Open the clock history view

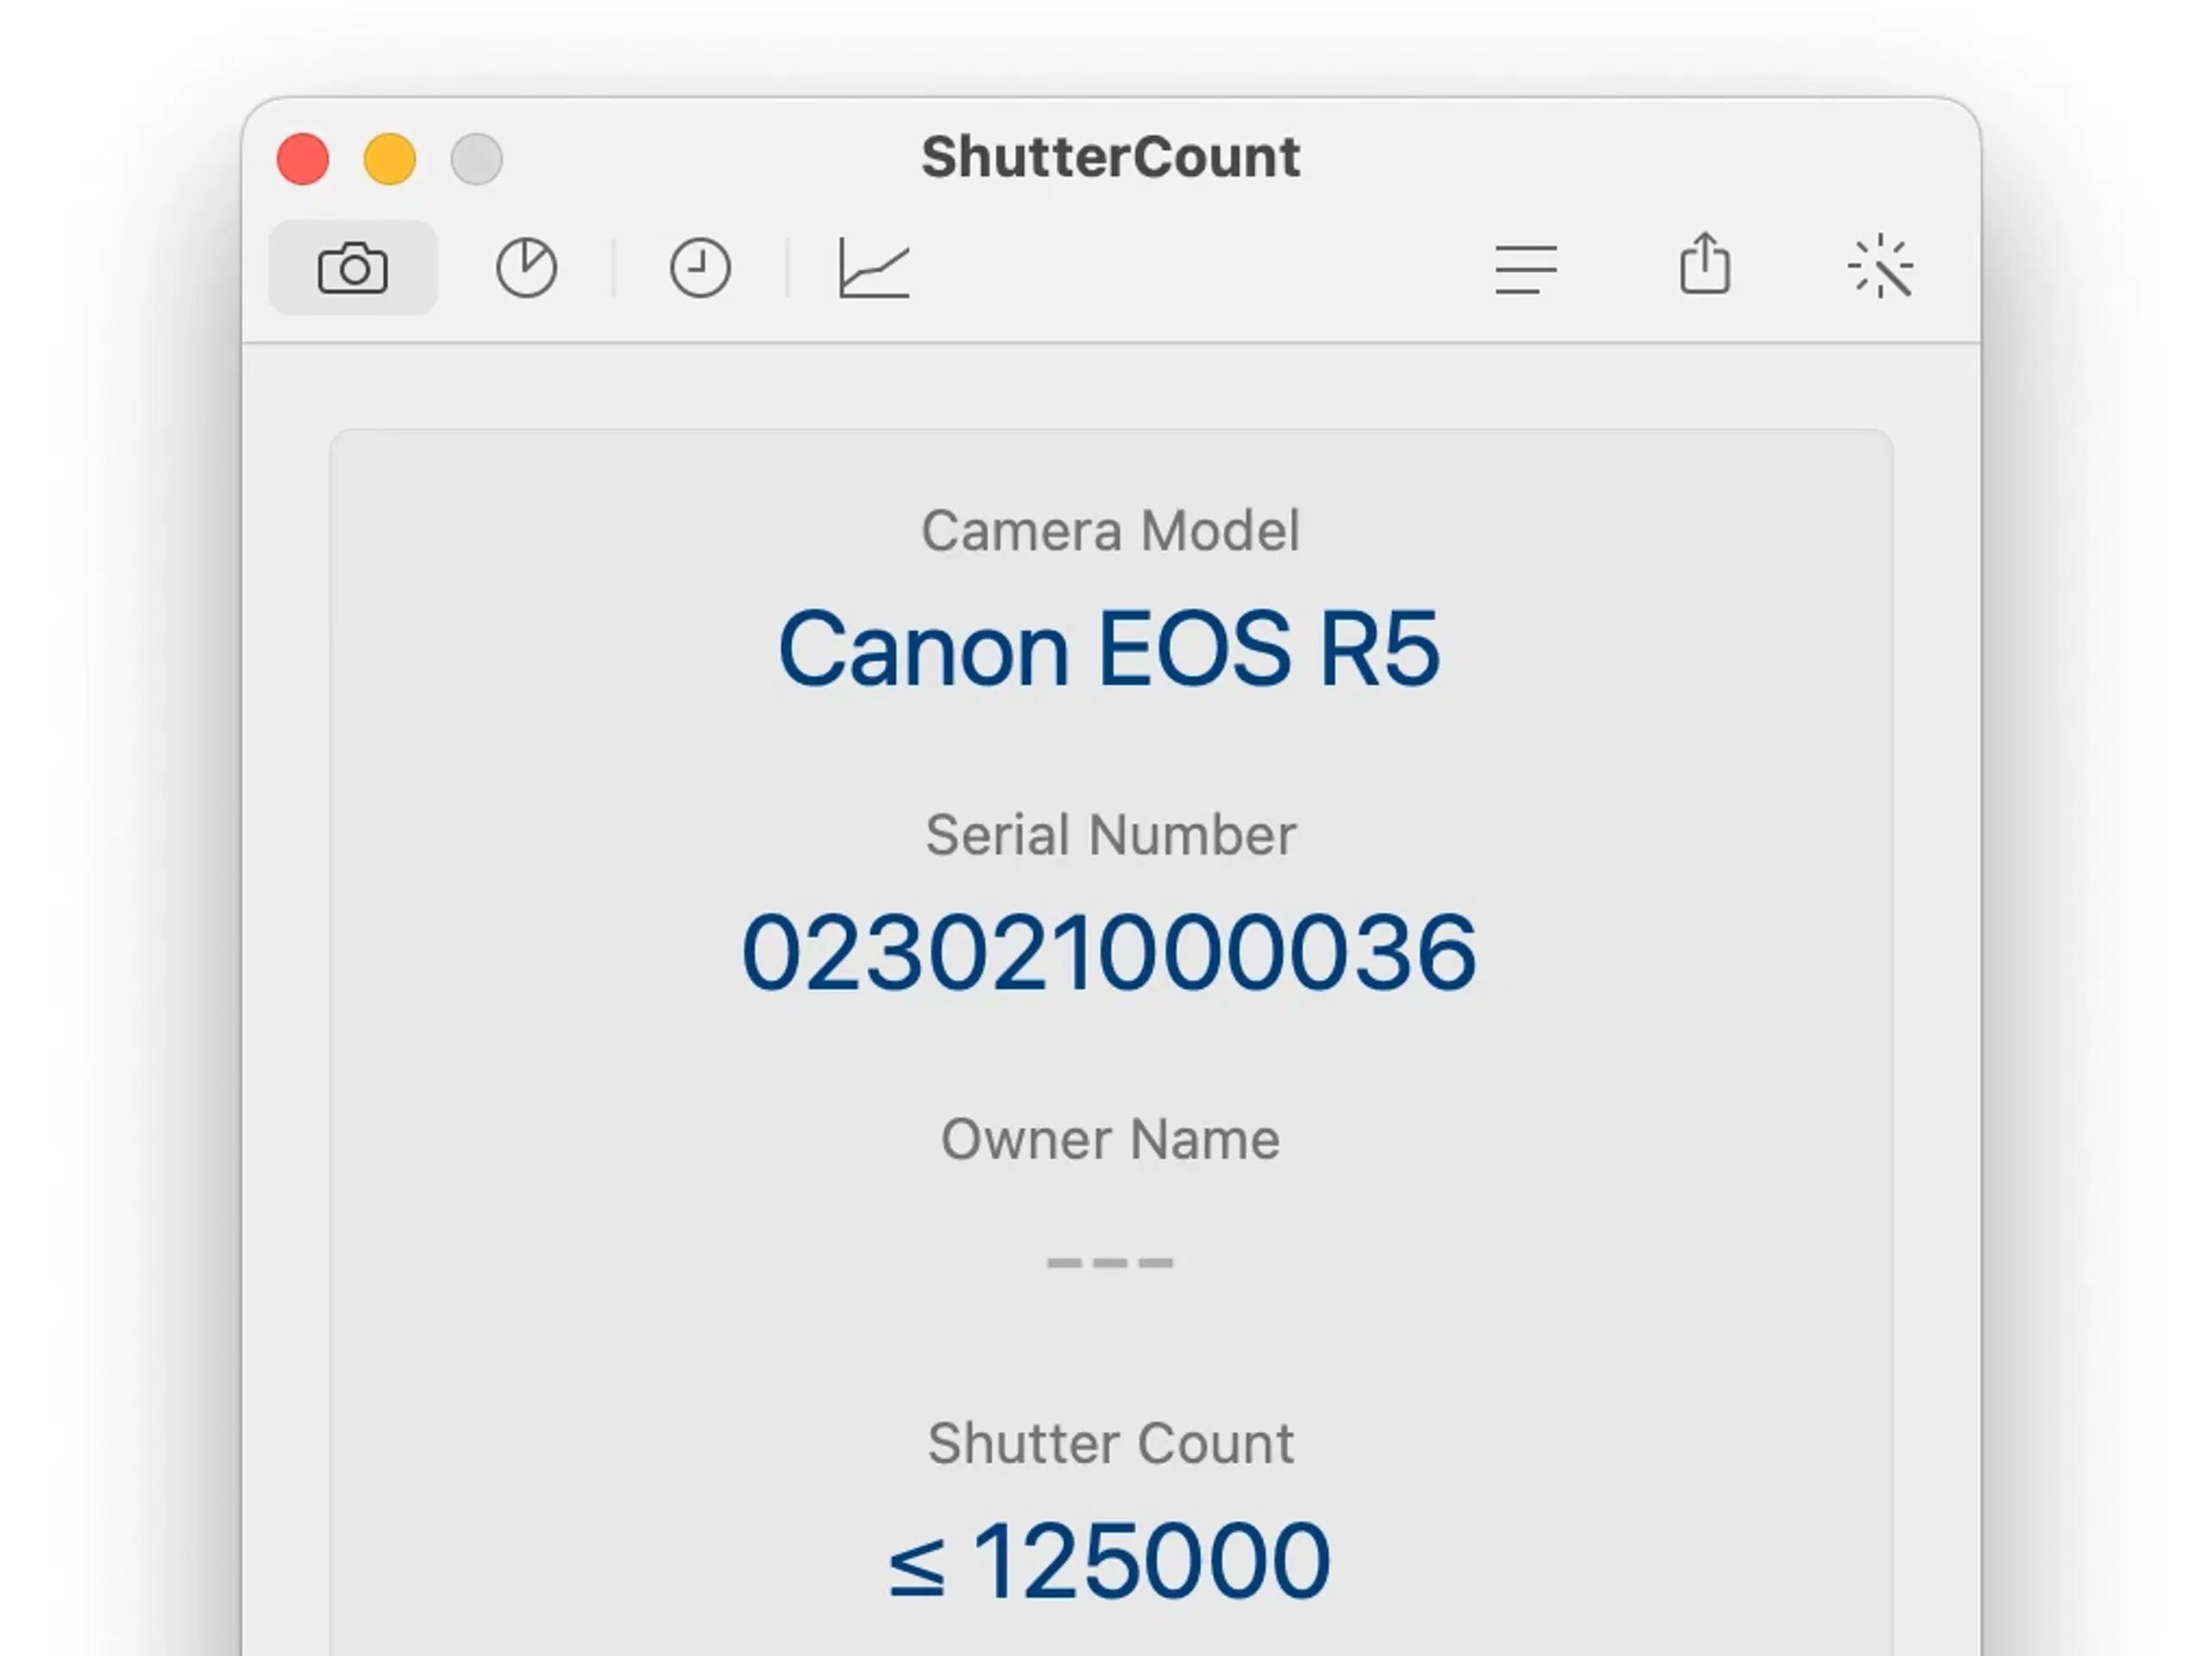coord(699,267)
